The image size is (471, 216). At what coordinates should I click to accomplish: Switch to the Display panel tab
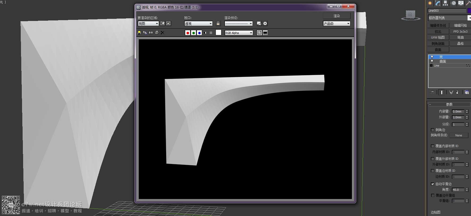click(461, 3)
